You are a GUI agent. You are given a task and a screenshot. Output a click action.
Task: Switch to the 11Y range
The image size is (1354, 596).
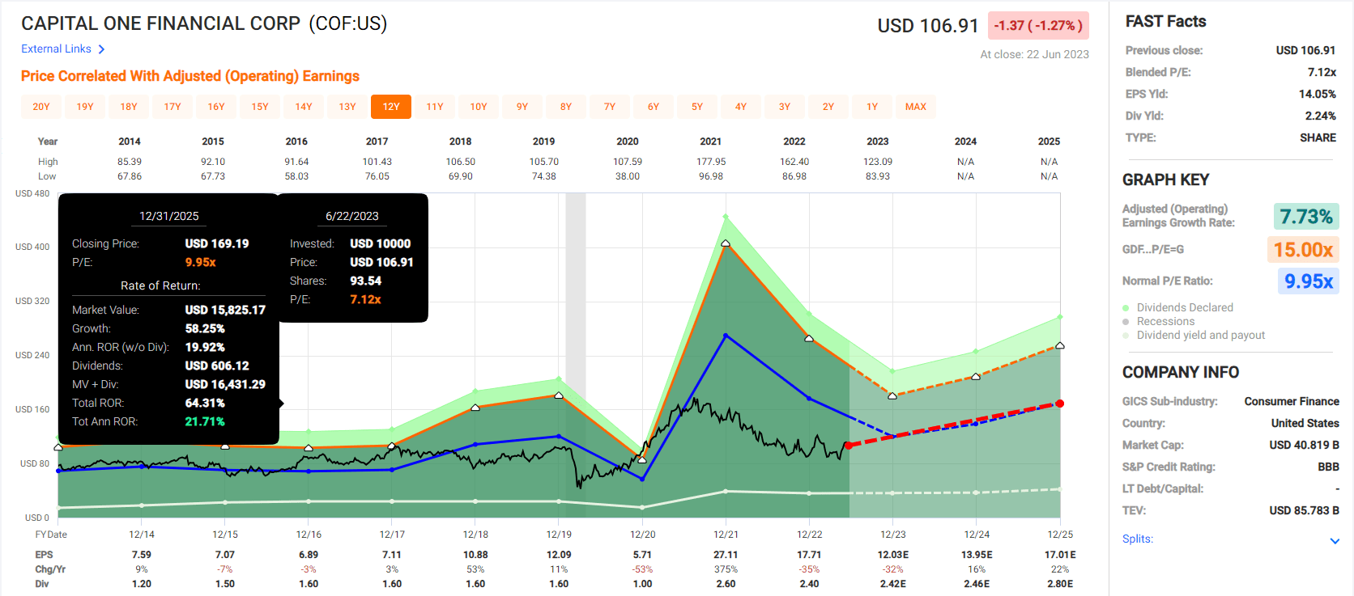pos(435,107)
